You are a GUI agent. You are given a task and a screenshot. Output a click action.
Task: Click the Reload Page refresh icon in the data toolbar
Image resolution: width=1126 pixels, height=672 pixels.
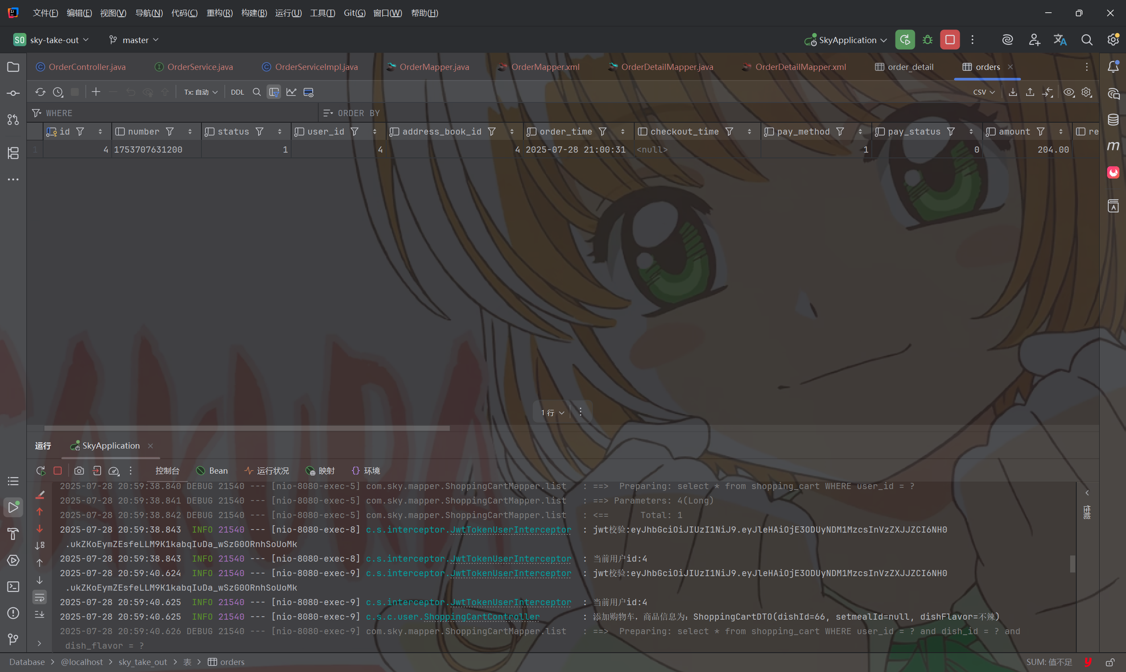point(40,92)
